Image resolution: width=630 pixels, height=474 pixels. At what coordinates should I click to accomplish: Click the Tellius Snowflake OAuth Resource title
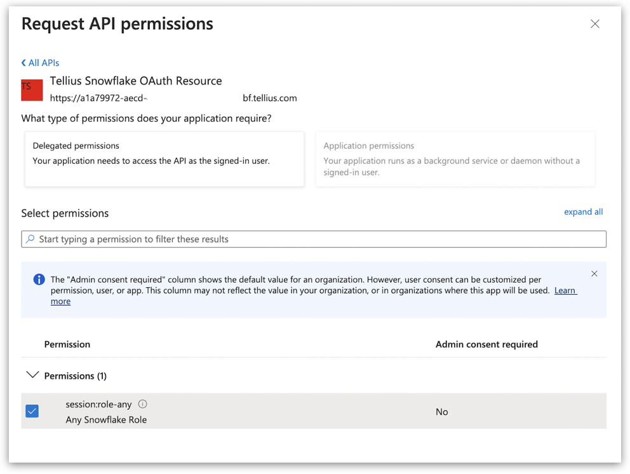[x=136, y=81]
